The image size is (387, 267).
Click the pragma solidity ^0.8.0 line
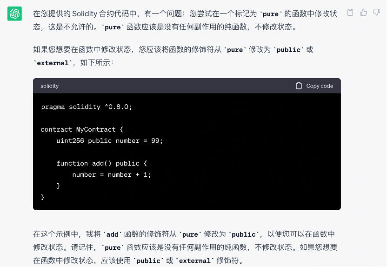pos(87,107)
